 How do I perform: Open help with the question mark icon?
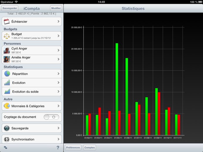click(x=58, y=148)
